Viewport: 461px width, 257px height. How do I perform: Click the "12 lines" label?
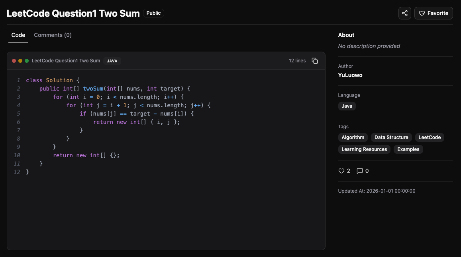[x=297, y=61]
